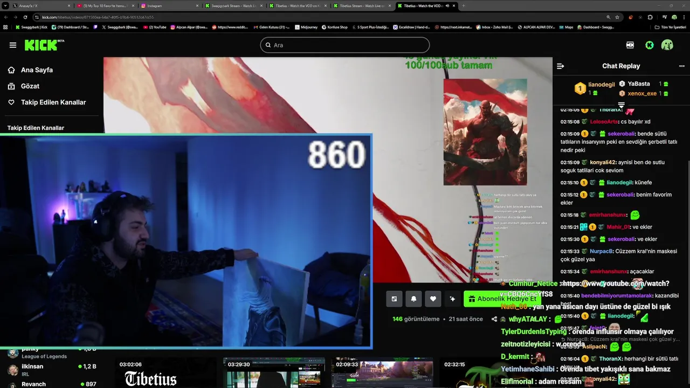Click the zoom magnifier icon in the address bar
This screenshot has height=388, width=690.
coord(609,17)
